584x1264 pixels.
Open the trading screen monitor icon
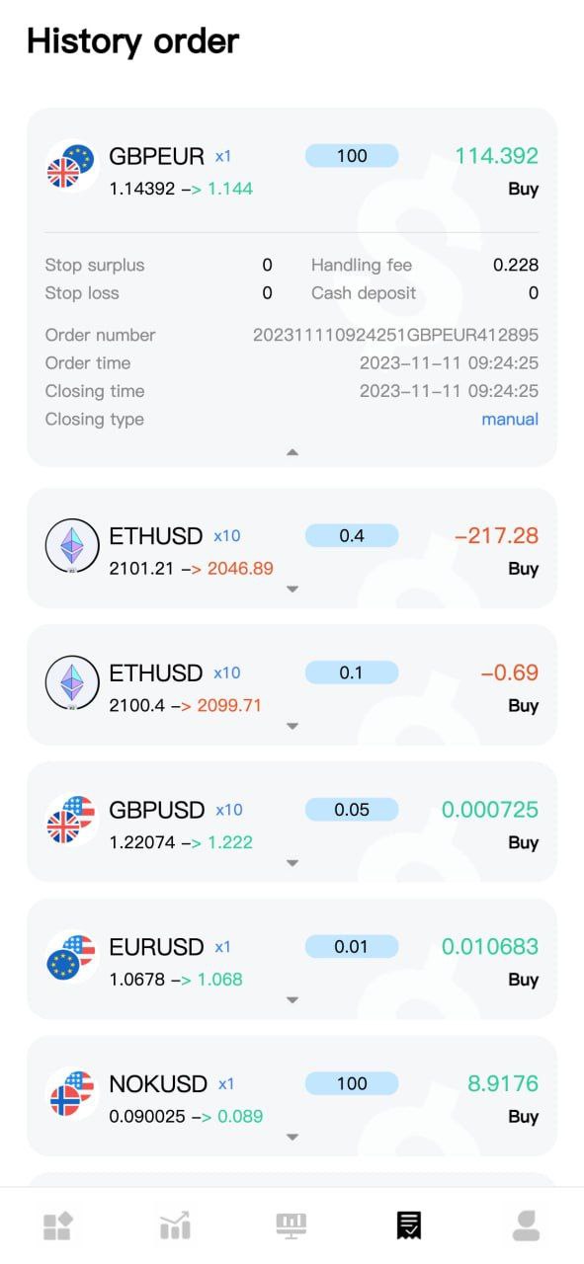point(292,1226)
